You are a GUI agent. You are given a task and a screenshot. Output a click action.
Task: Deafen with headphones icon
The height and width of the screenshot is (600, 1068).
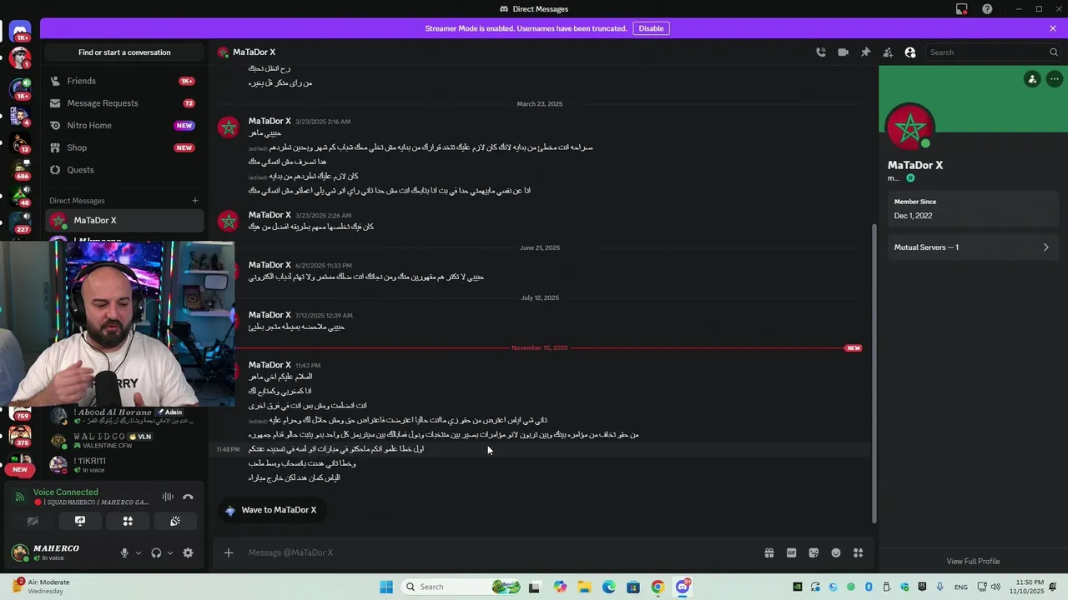pyautogui.click(x=156, y=552)
